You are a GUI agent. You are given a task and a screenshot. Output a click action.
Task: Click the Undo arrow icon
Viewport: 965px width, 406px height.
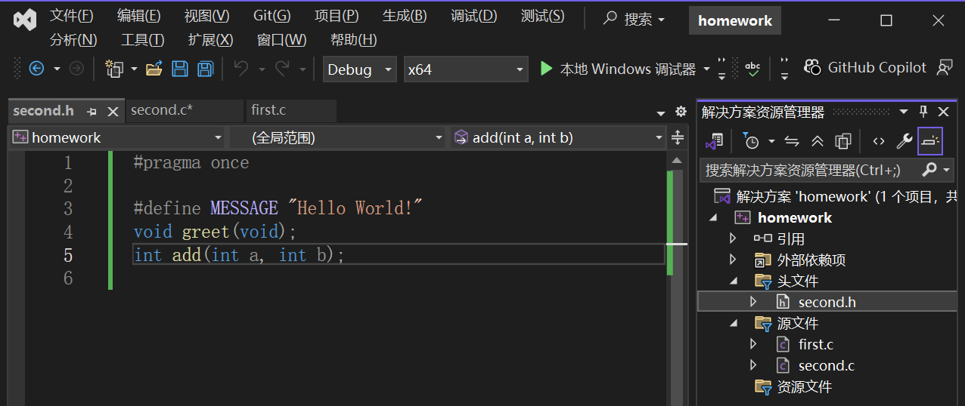click(241, 69)
